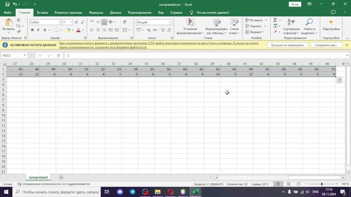Toggle italic formatting (К)

pyautogui.click(x=38, y=30)
